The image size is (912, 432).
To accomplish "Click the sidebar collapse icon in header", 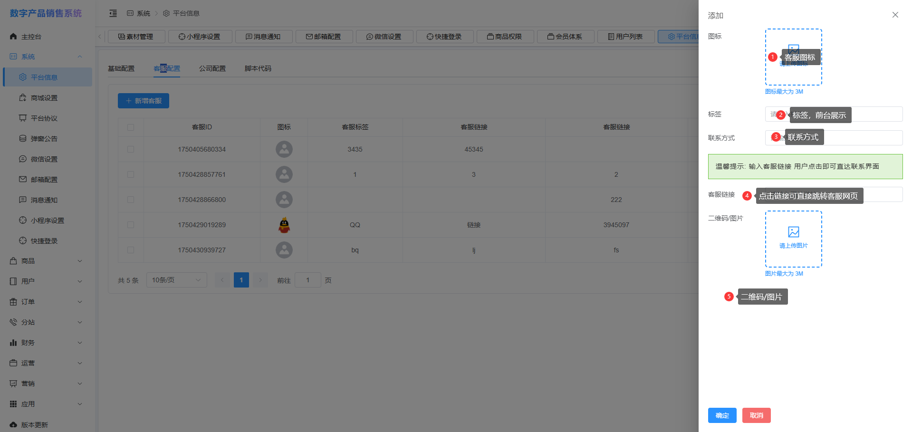I will (113, 13).
